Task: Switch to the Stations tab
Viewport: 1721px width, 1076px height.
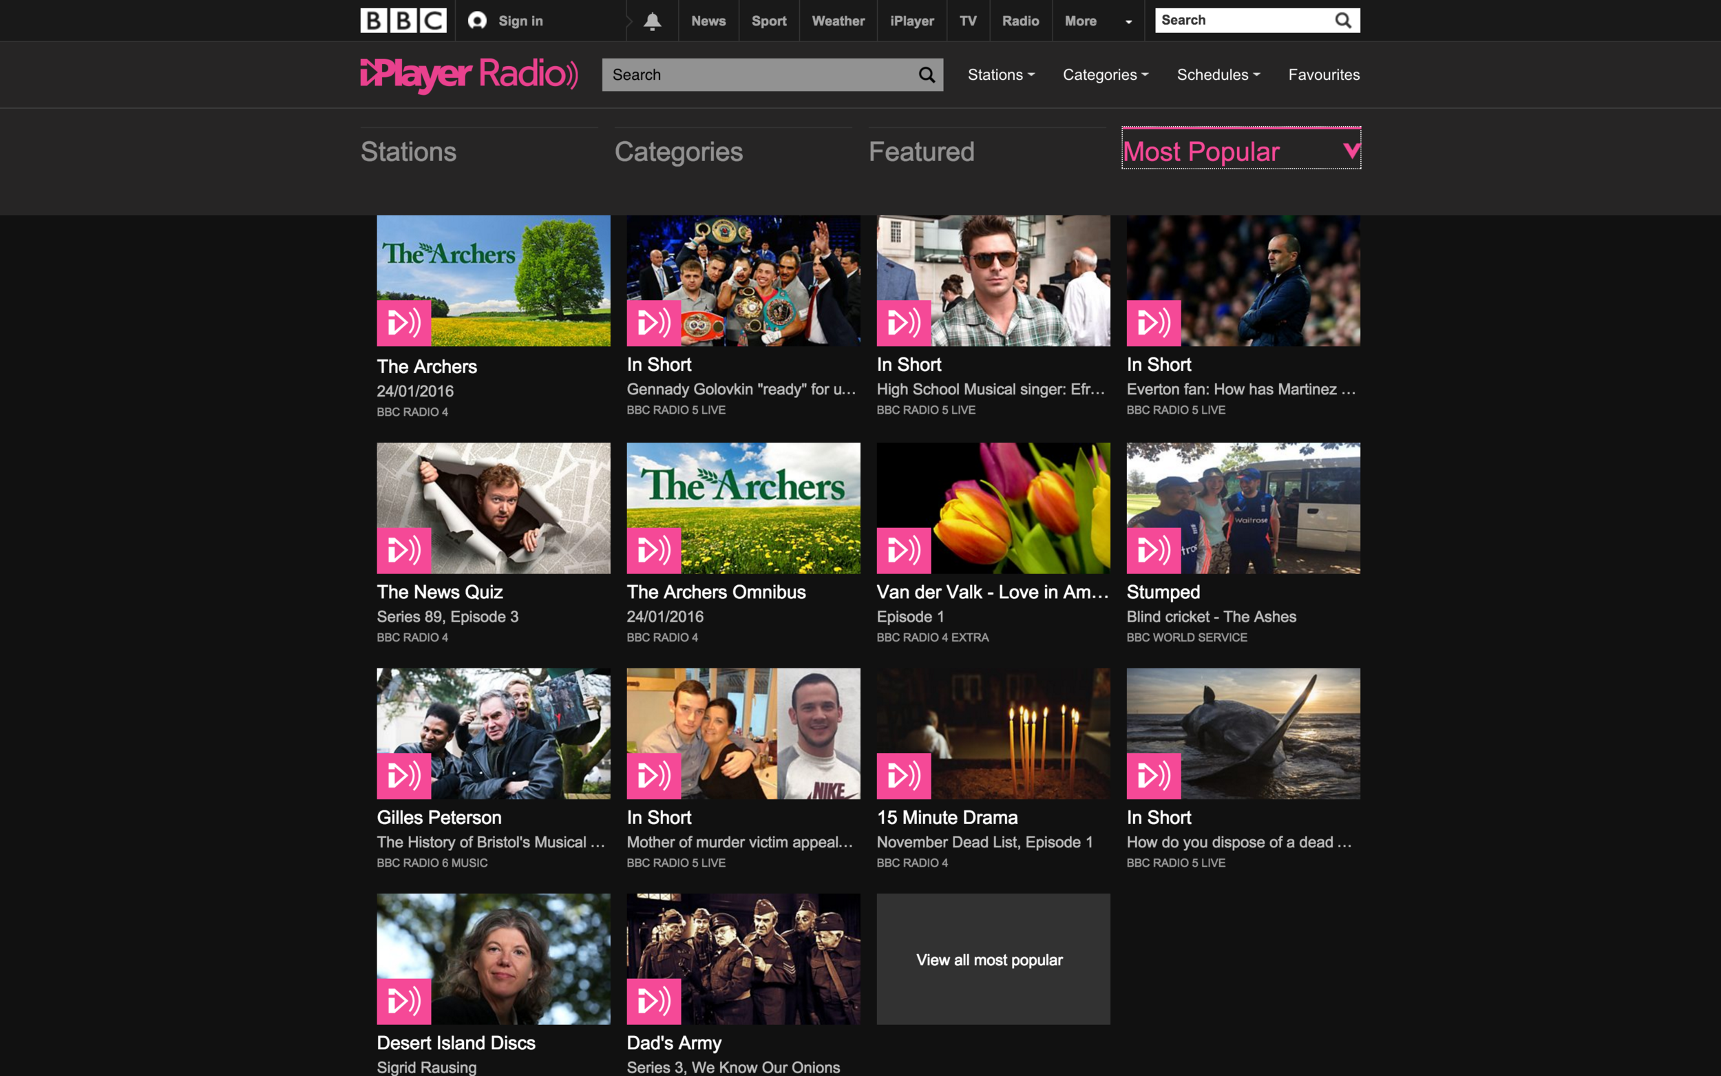Action: point(408,151)
